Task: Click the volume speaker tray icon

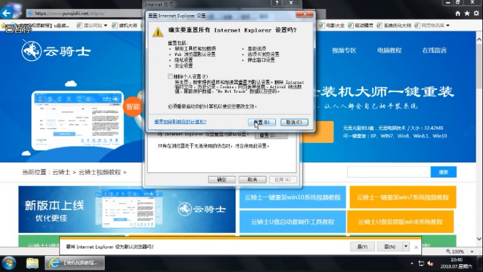Action: pyautogui.click(x=430, y=264)
